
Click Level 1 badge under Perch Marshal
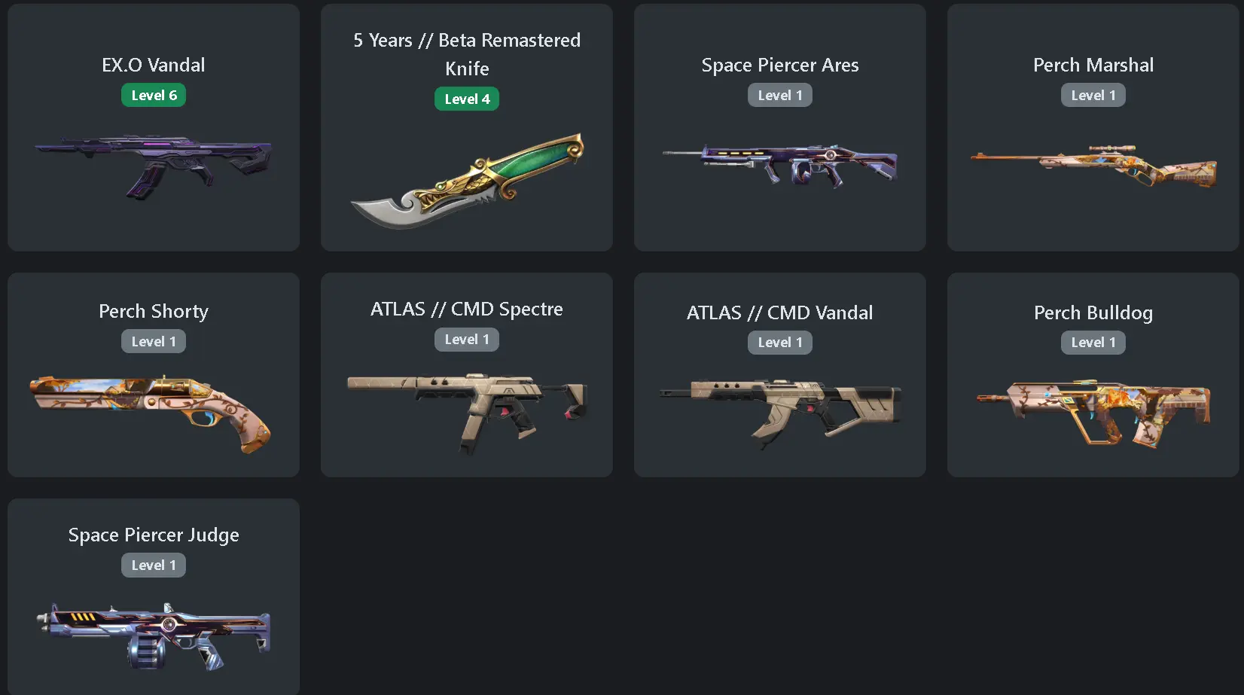(x=1093, y=96)
